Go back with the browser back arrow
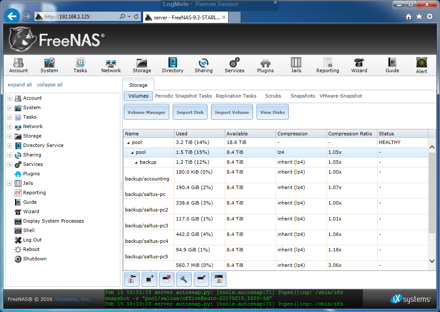Screen dimensions: 440x312 (12, 16)
